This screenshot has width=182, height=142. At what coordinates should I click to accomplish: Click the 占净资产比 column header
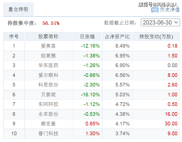(117, 37)
